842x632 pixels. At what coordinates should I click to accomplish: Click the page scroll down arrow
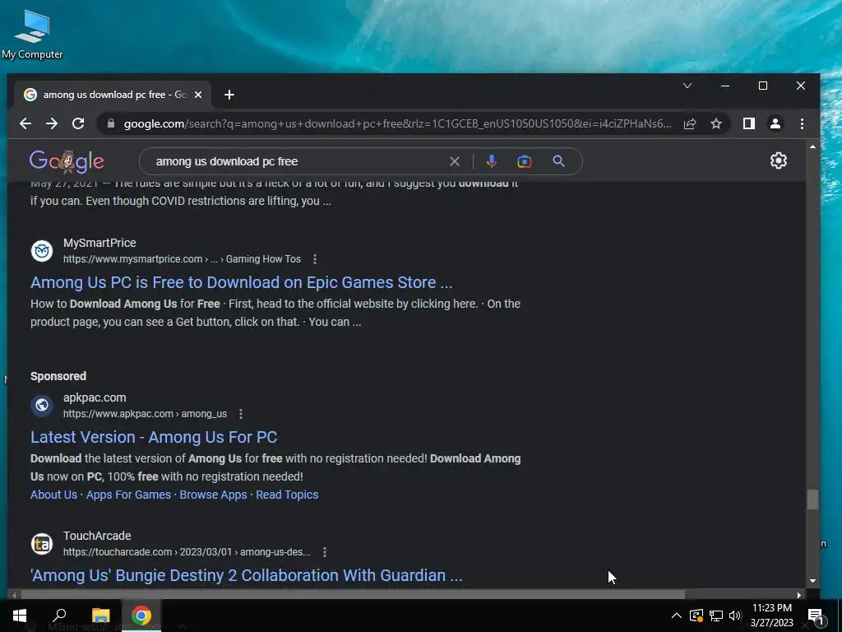tap(812, 580)
